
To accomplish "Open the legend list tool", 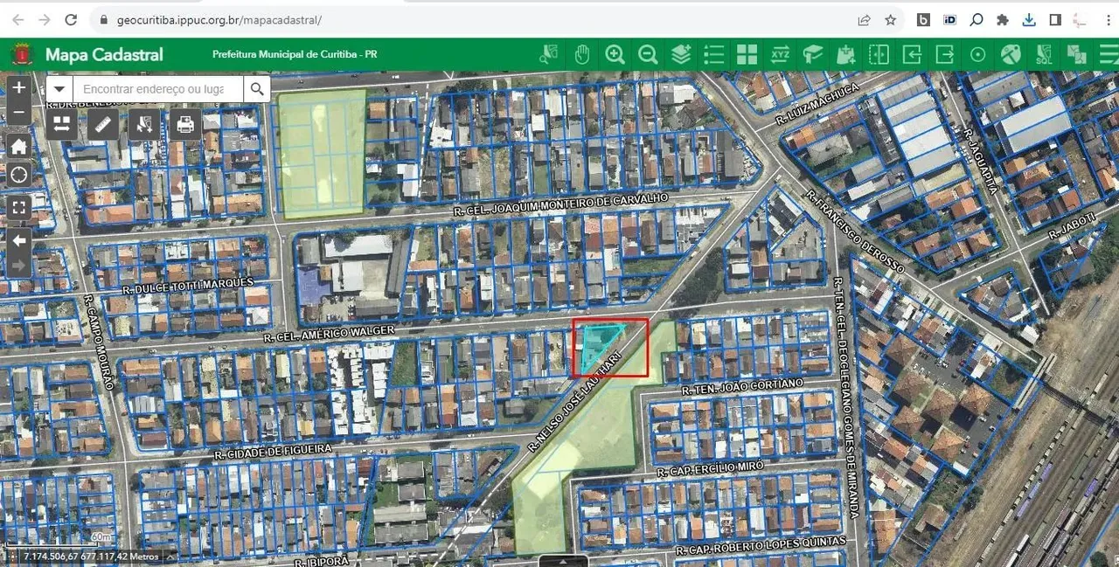I will coord(714,54).
